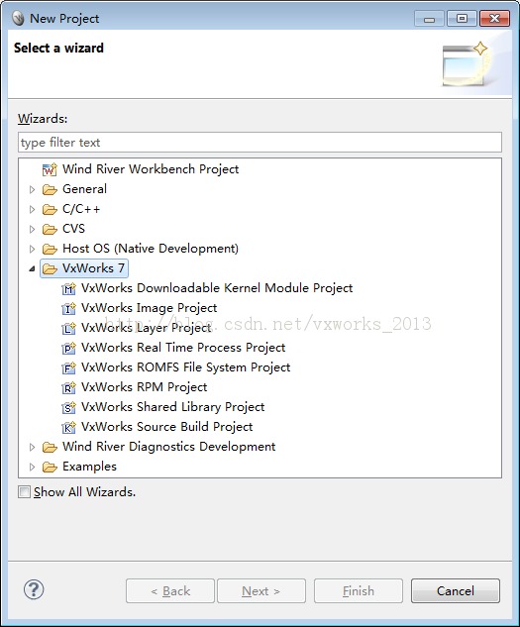Click the Shared Library project icon
Image resolution: width=520 pixels, height=627 pixels.
pyautogui.click(x=68, y=407)
